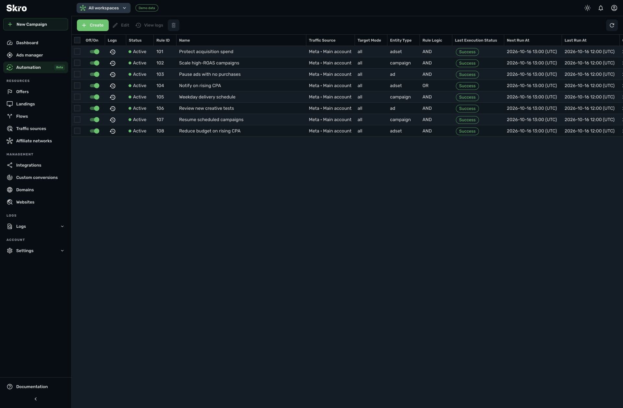
Task: Disable rule 103 Pause ads toggle
Action: (x=94, y=74)
